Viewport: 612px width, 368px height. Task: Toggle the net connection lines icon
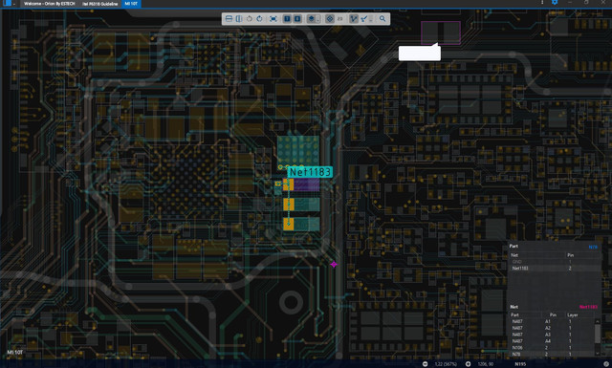tap(354, 19)
